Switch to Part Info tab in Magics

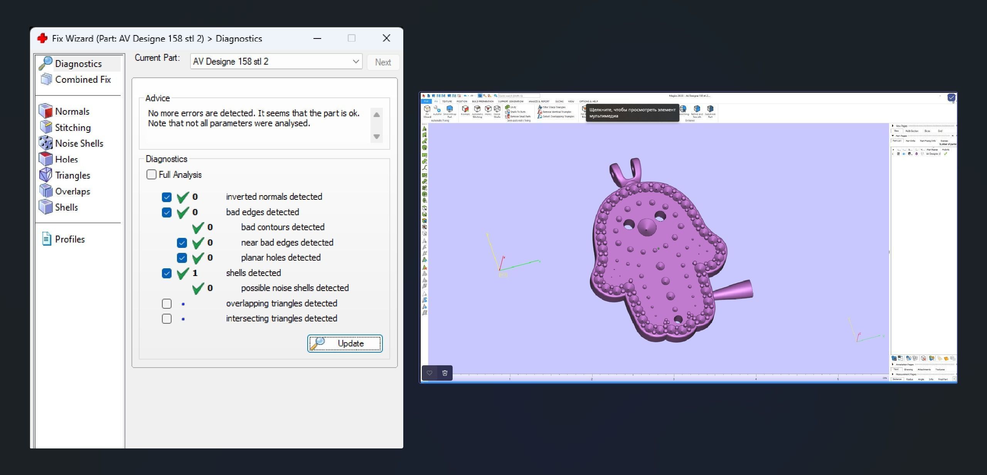point(911,141)
